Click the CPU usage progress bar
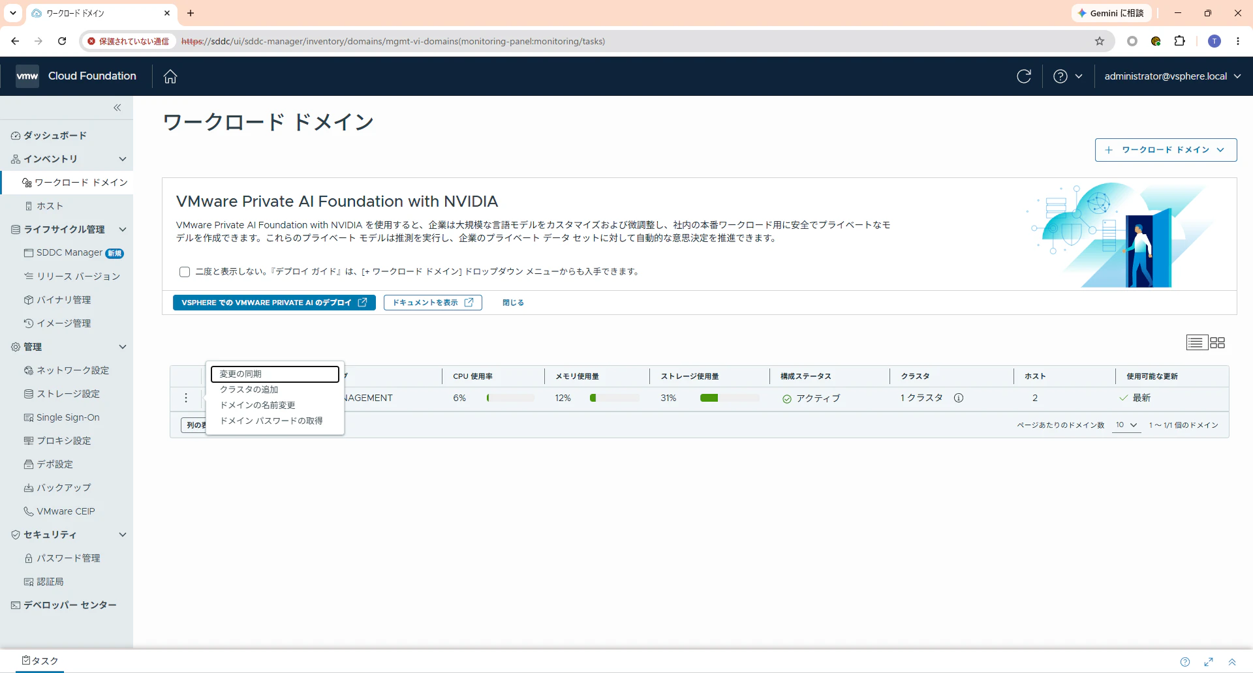 coord(510,398)
